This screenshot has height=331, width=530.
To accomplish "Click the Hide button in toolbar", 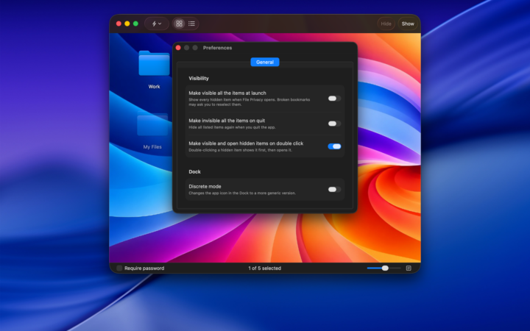I will pos(386,24).
